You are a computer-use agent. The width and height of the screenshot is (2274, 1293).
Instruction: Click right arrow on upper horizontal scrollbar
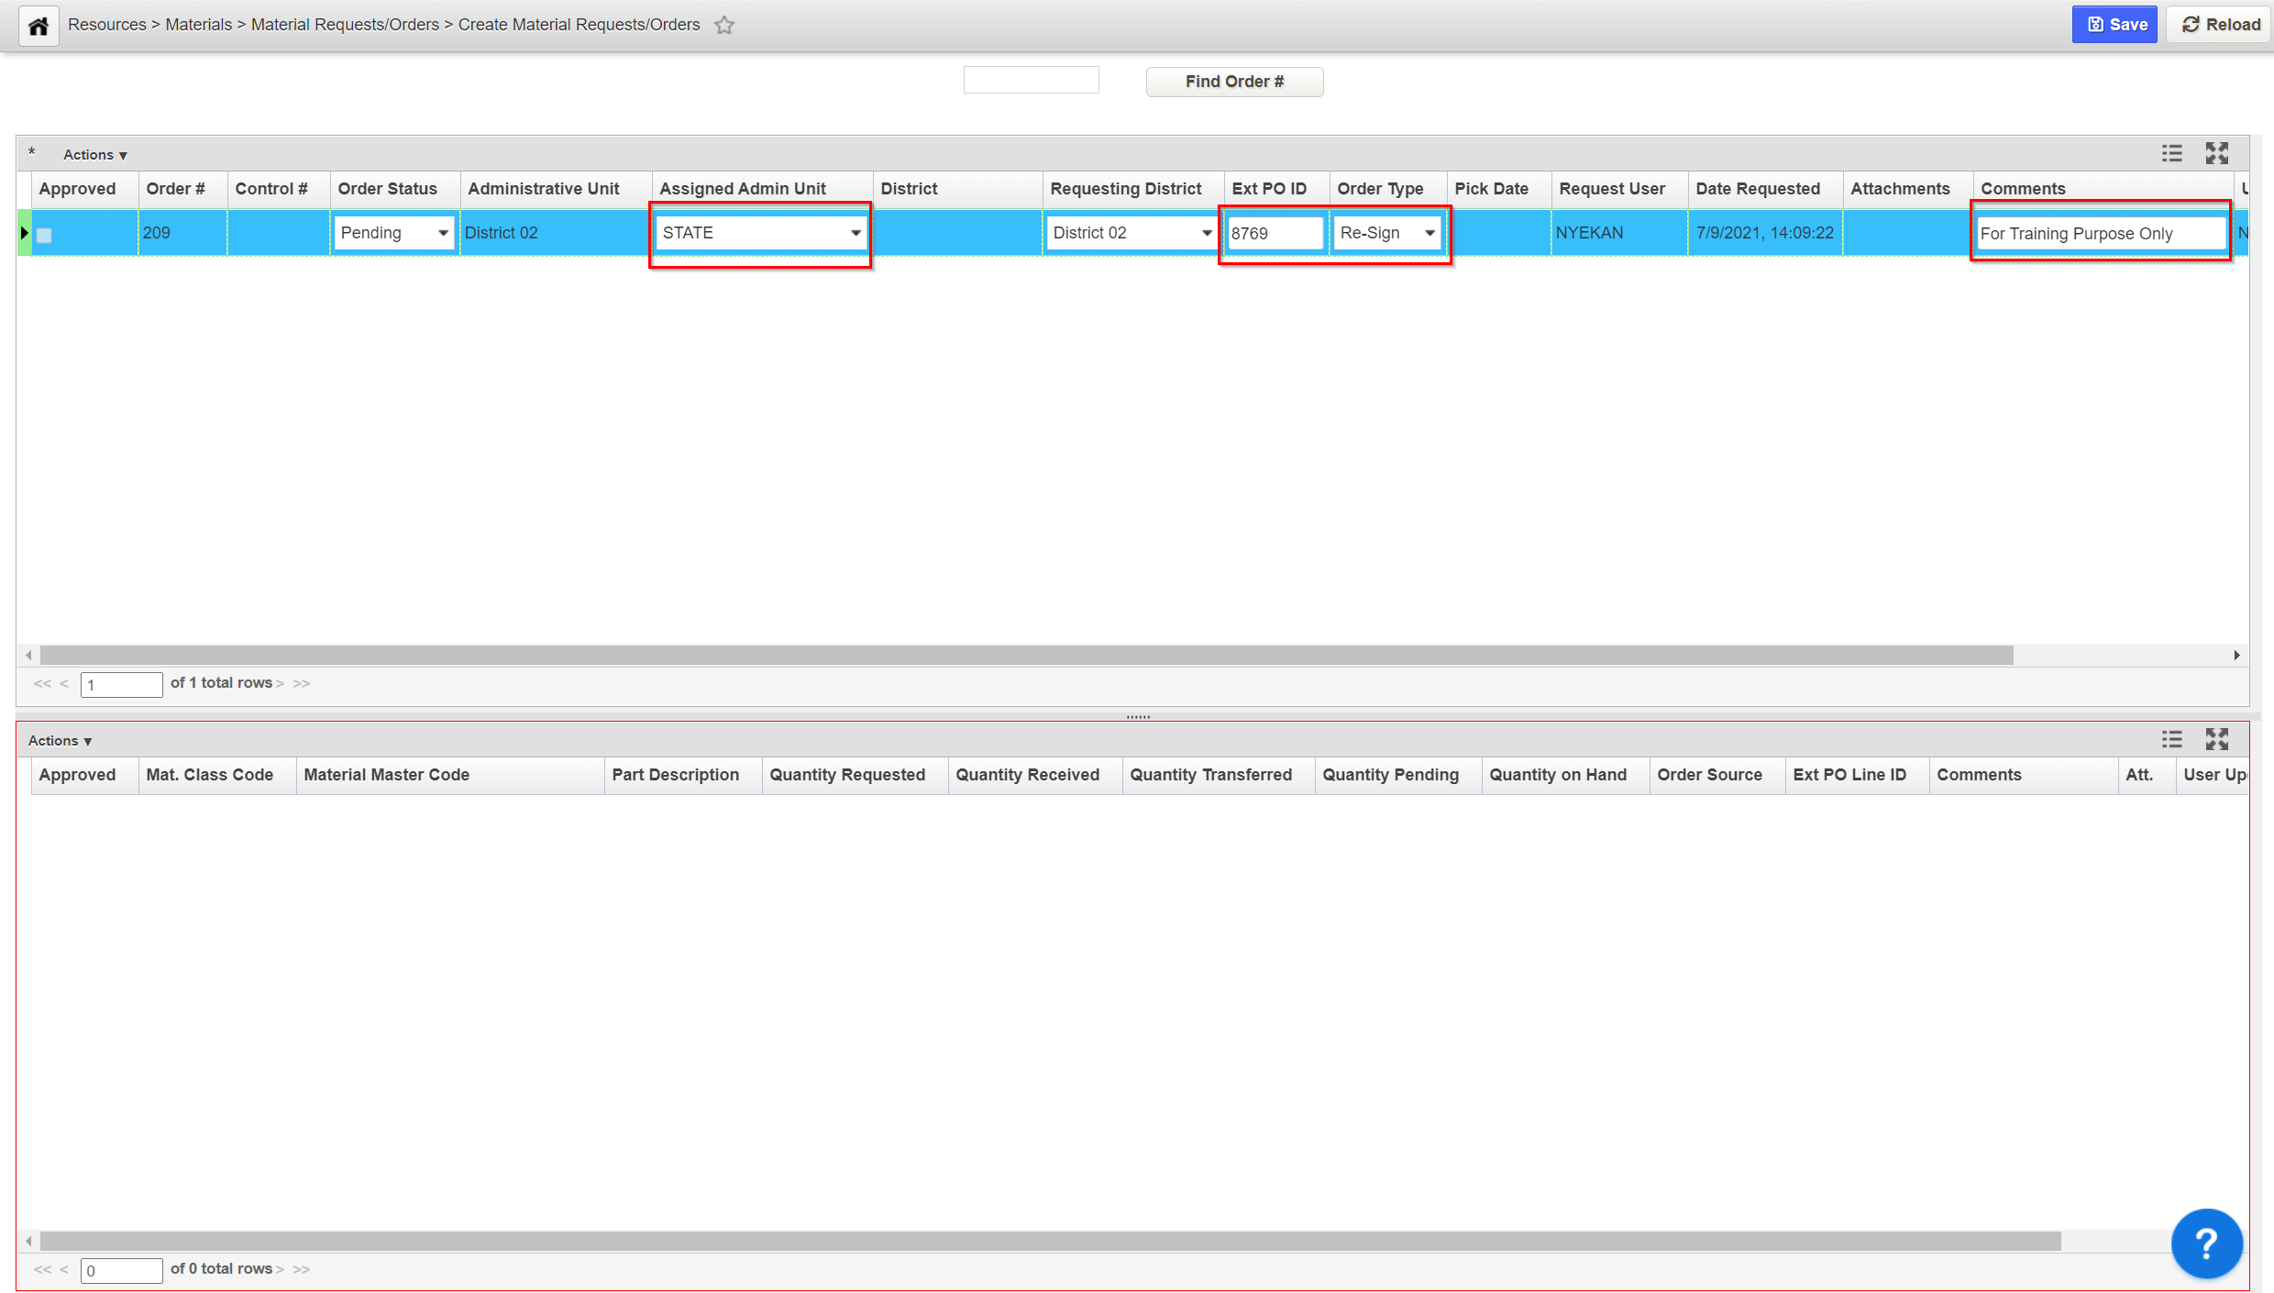click(x=2236, y=655)
